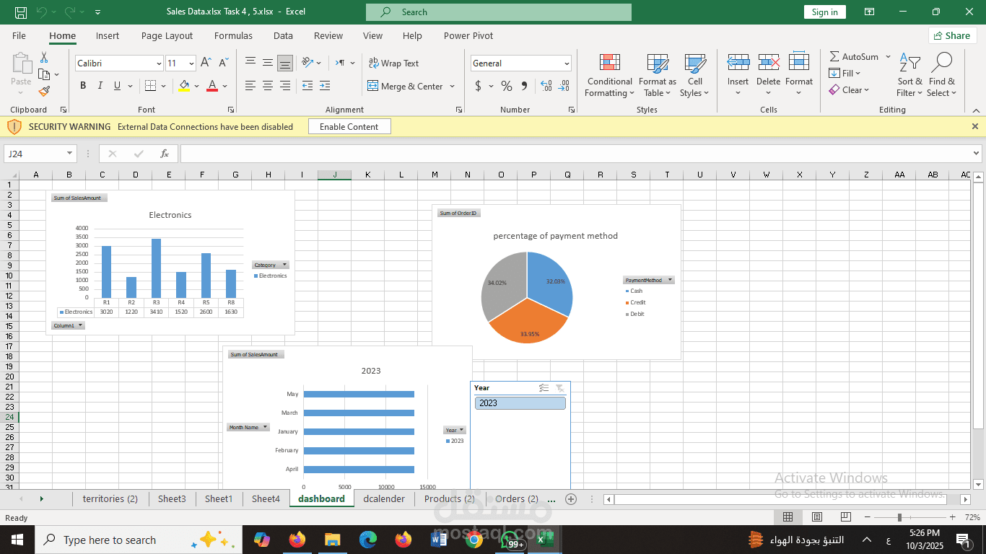Screen dimensions: 986x554
Task: Toggle align text left
Action: [x=250, y=86]
